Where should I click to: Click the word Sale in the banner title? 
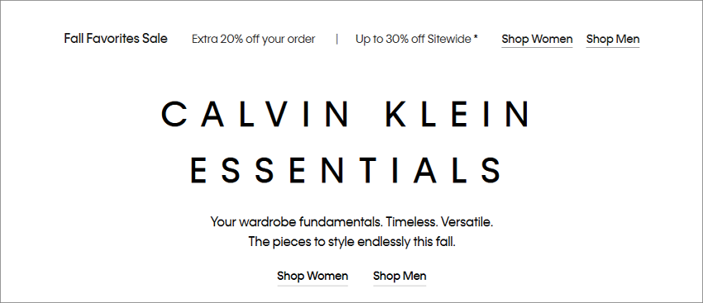(x=155, y=39)
